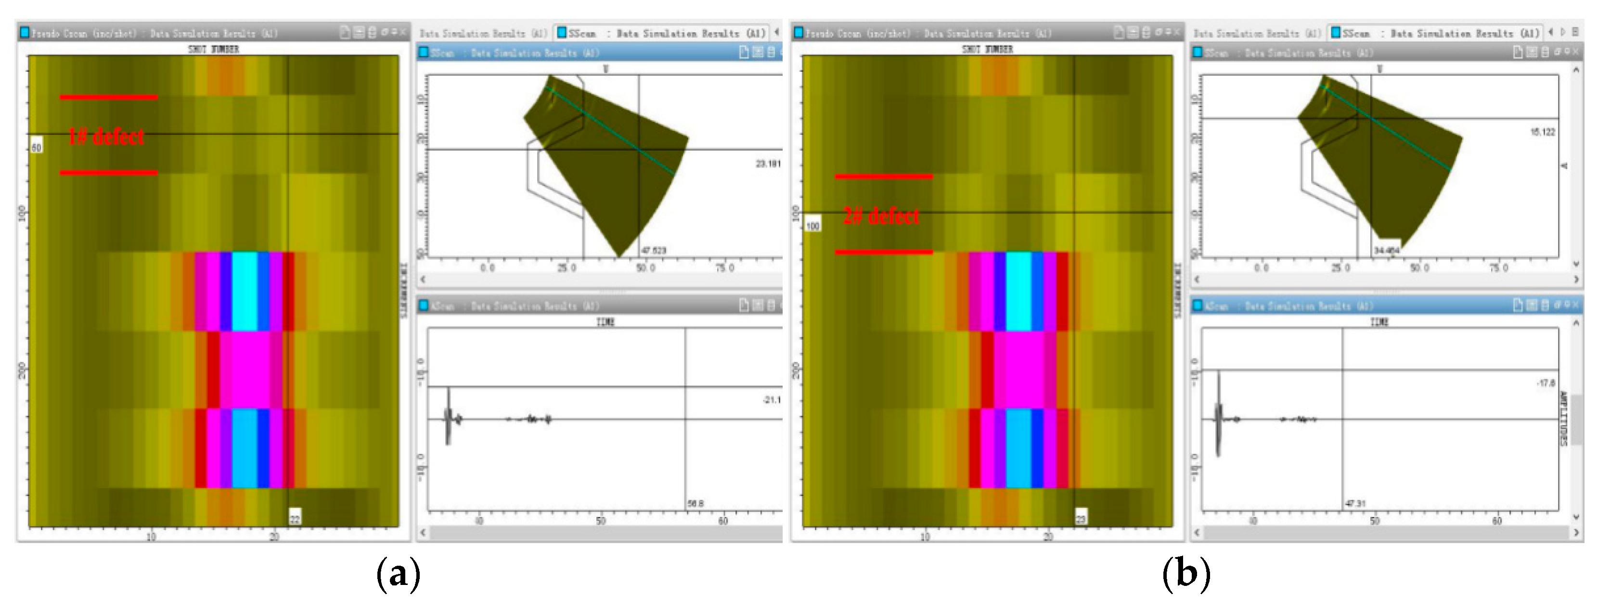Click the tab scroll arrow beside left SScan tab
Viewport: 1598px width, 609px height.
[x=777, y=32]
